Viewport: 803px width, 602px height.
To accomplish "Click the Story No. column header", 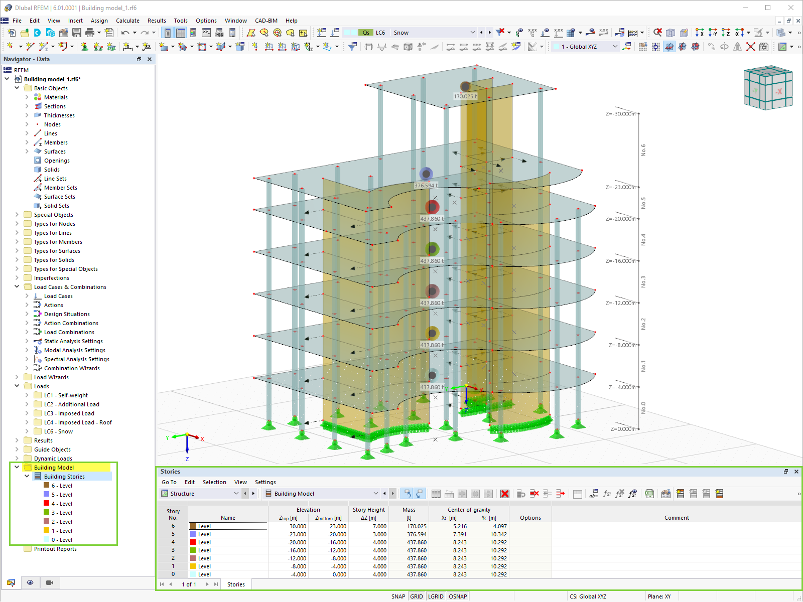I will pyautogui.click(x=173, y=514).
